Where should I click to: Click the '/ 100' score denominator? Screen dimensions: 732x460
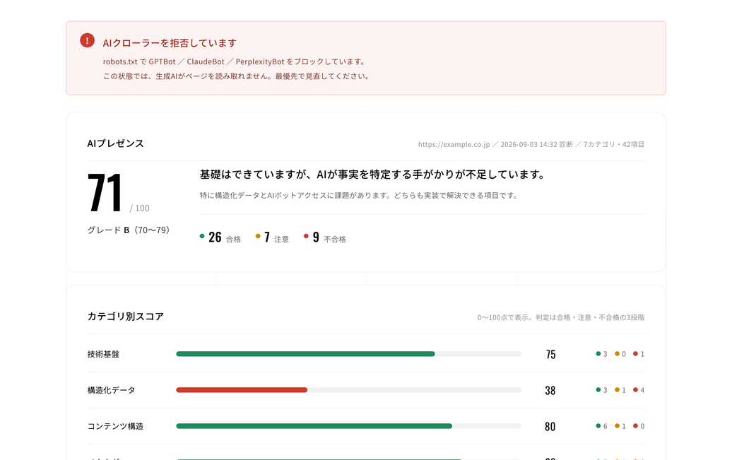pyautogui.click(x=140, y=208)
